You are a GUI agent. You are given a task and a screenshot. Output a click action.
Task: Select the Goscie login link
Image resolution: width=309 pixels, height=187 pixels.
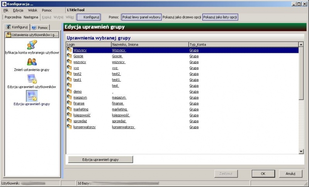pyautogui.click(x=78, y=56)
